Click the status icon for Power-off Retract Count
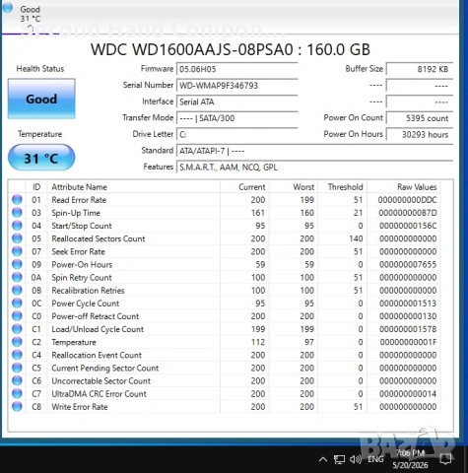Screen dimensions: 468x473 tap(17, 316)
